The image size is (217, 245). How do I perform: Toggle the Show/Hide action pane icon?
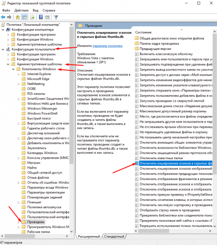(x=47, y=17)
